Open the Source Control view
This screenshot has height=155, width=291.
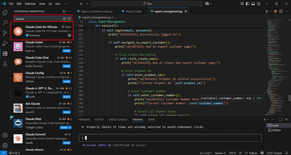pos(5,33)
